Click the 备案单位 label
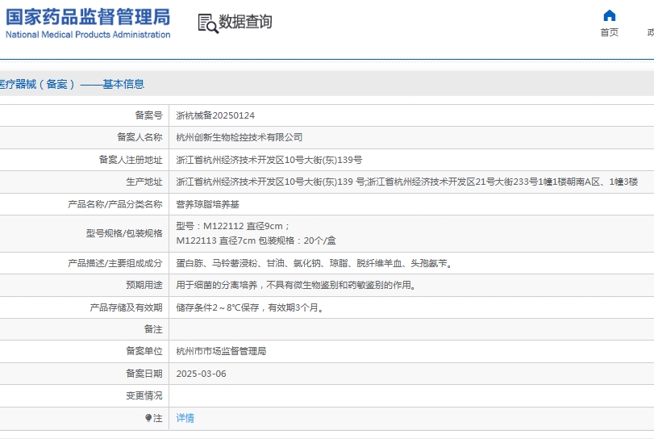This screenshot has width=654, height=439. tap(144, 351)
